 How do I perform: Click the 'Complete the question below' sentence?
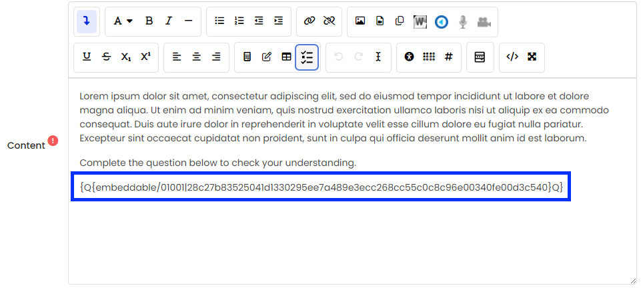[218, 163]
